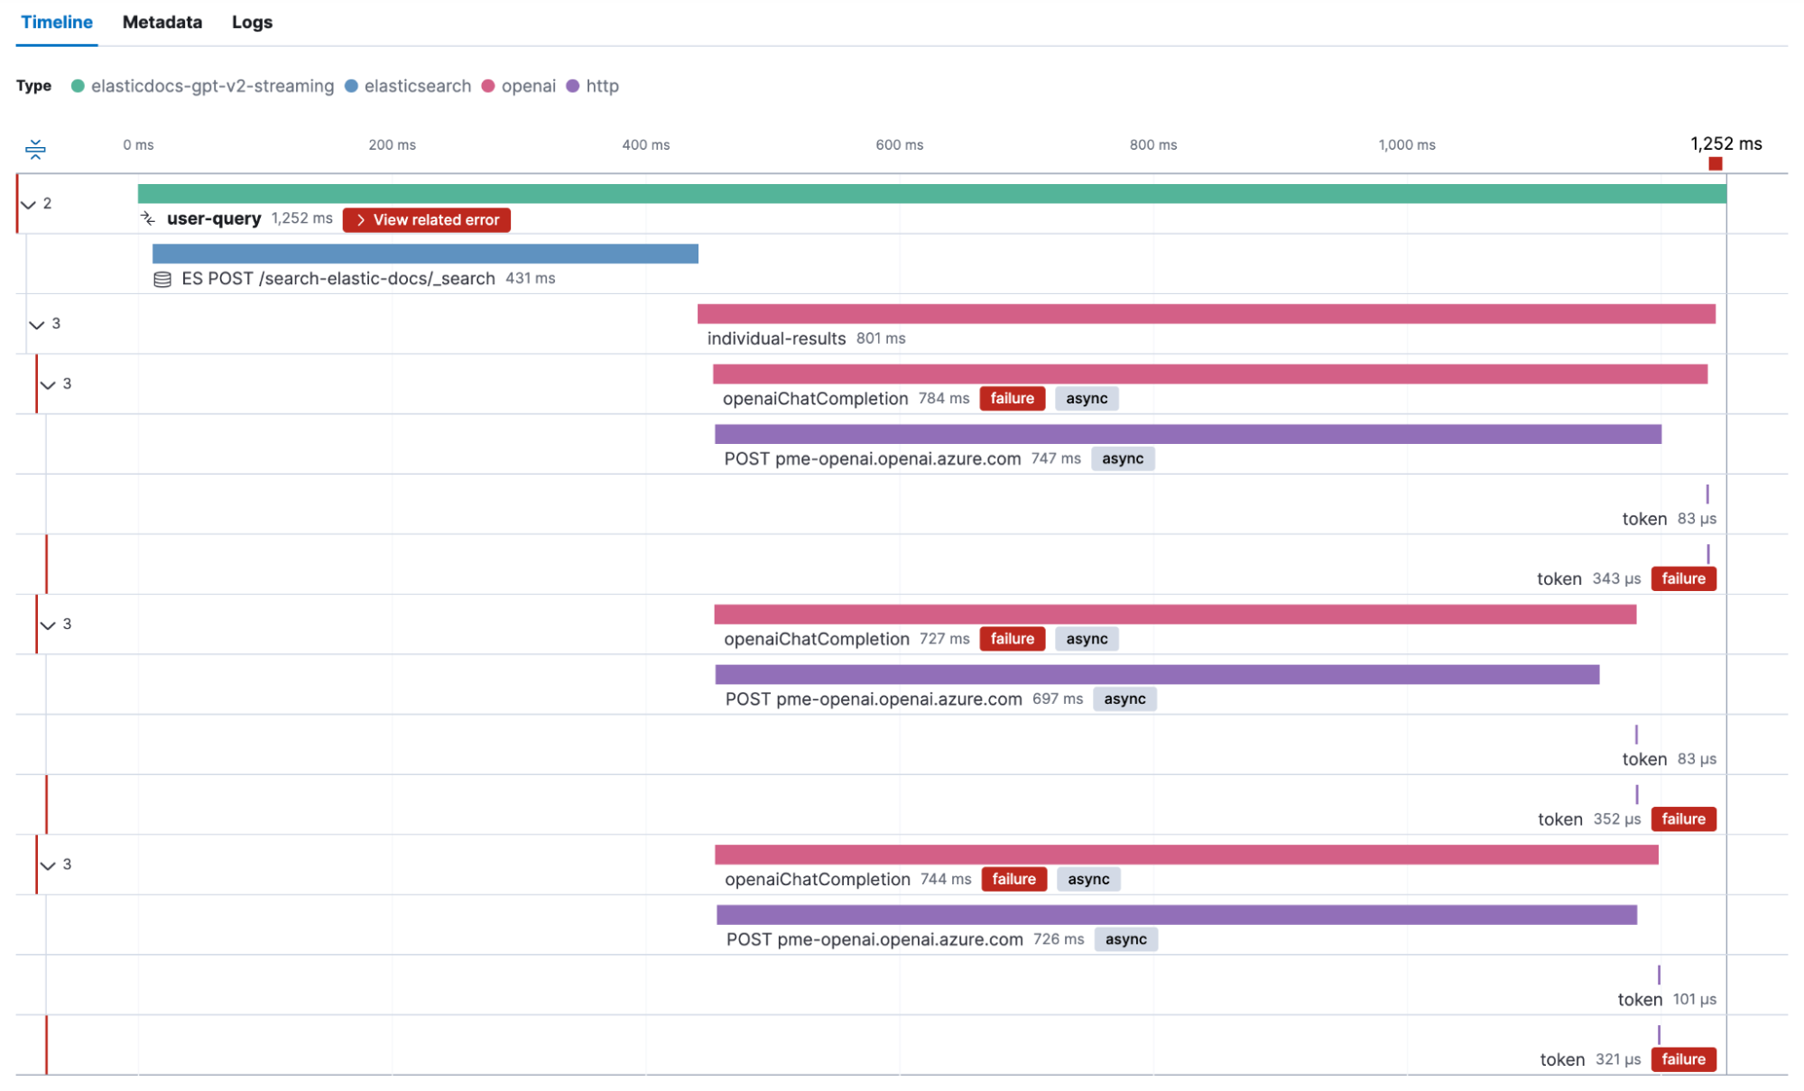Toggle the http type legend dot
1804x1091 pixels.
(x=572, y=86)
